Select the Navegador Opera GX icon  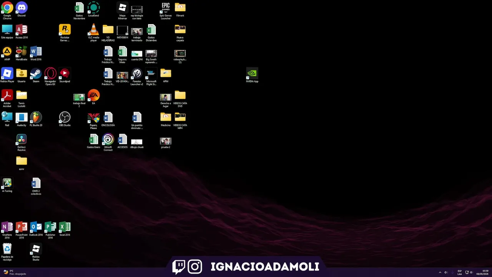click(x=50, y=73)
